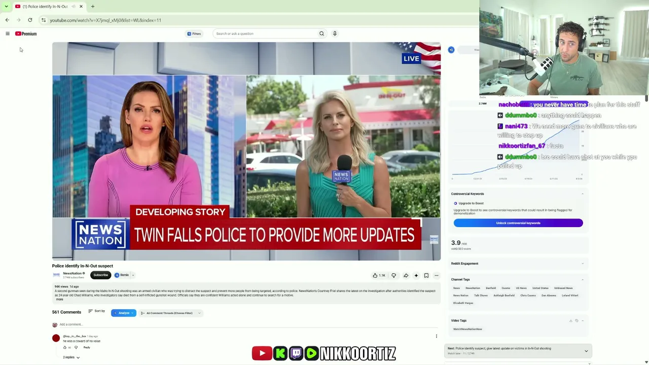The image size is (649, 365).
Task: Select the 'Dan Abrams' channel tag
Action: click(549, 296)
